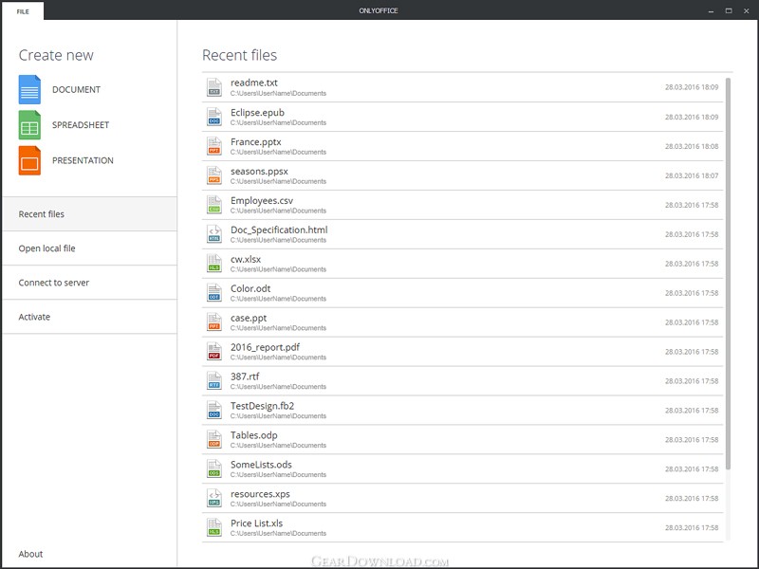This screenshot has width=759, height=569.
Task: Click the ODT file icon beside Color.odt
Action: point(214,293)
